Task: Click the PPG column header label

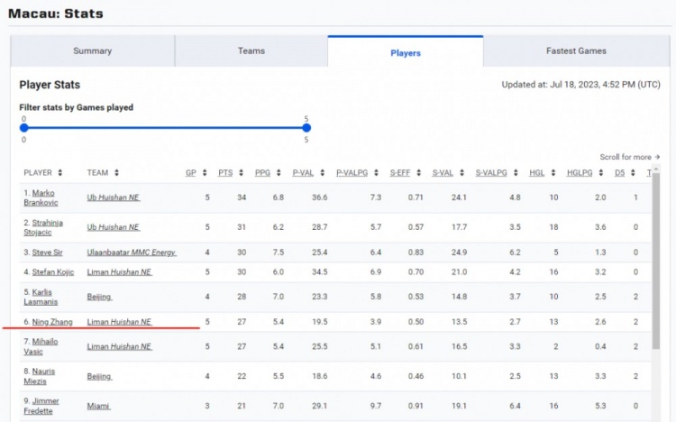Action: 262,172
